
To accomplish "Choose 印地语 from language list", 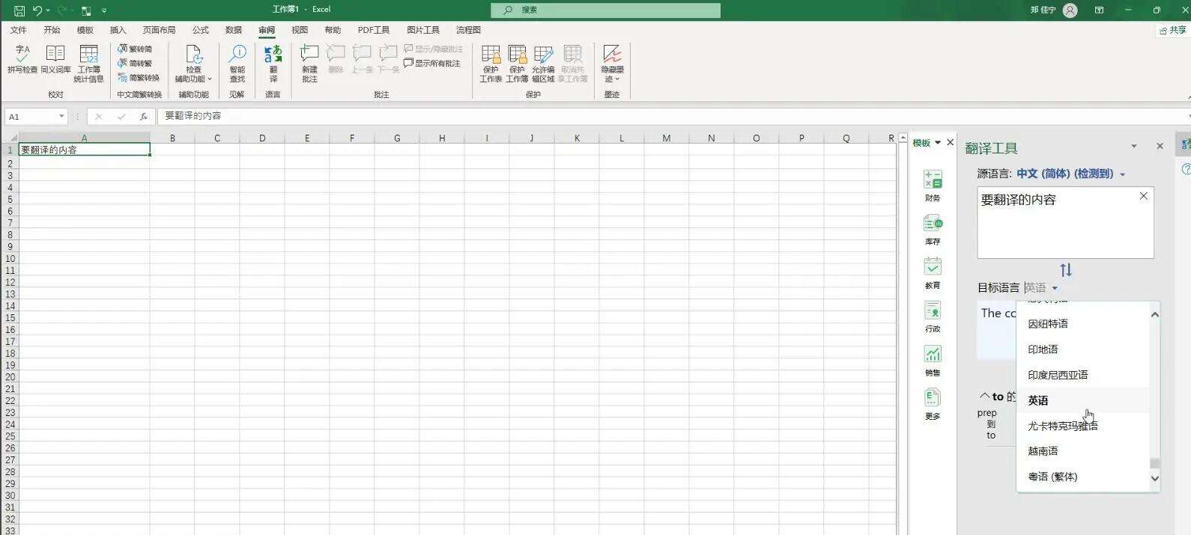I will tap(1082, 349).
